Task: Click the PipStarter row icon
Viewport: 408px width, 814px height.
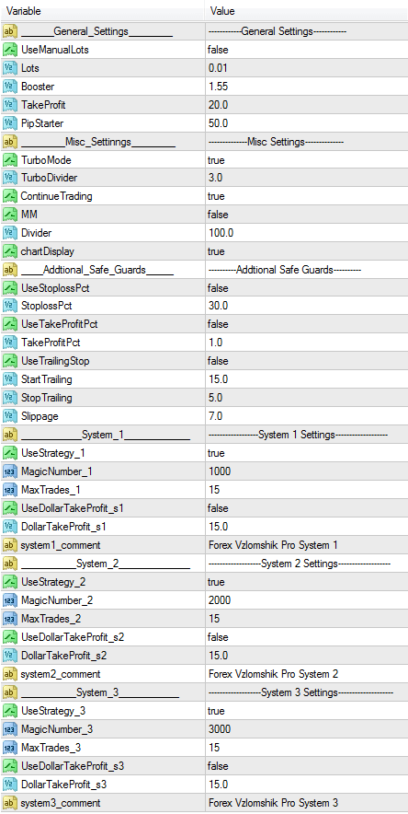Action: pyautogui.click(x=10, y=123)
